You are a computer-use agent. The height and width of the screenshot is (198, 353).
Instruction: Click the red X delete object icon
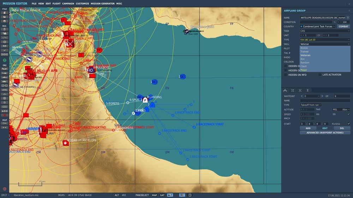5,115
